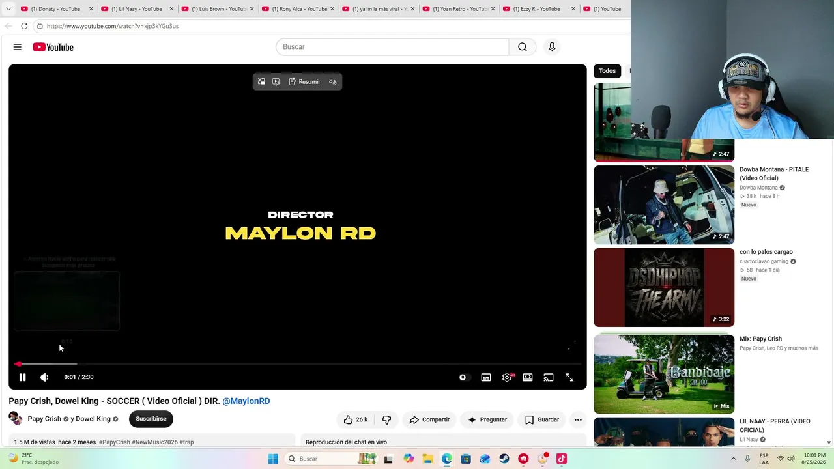
Task: Click the Resumir overlay button
Action: click(304, 81)
